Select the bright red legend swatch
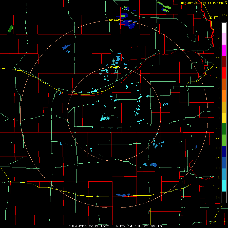The height and width of the screenshot is (228, 228). (224, 73)
